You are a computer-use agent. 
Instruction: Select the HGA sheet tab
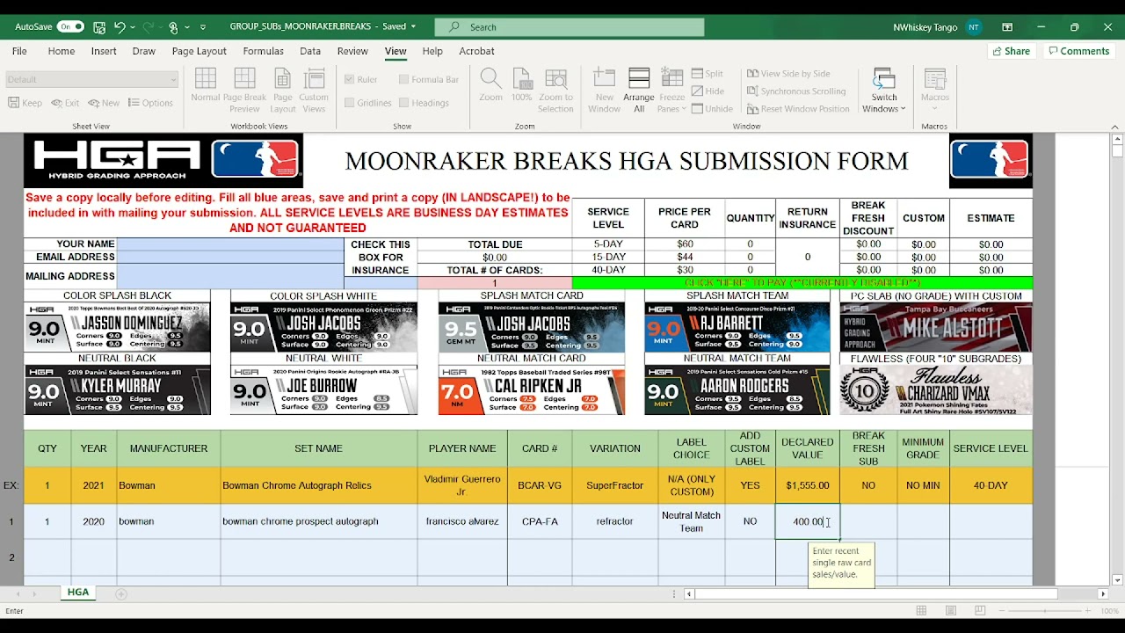pos(77,593)
